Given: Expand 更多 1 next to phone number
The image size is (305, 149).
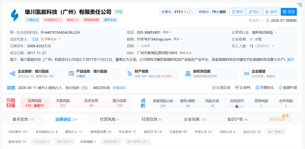Looking at the screenshot, I should (167, 32).
